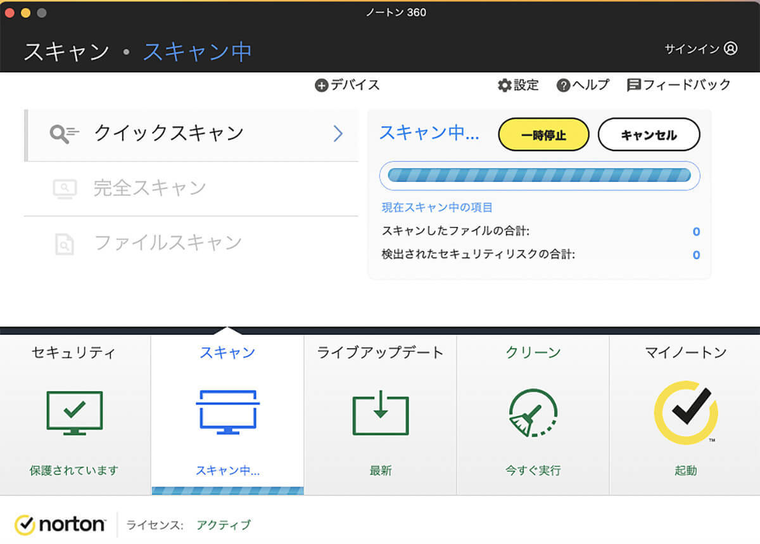
Task: Click the plus icon beside デバイス
Action: 321,85
